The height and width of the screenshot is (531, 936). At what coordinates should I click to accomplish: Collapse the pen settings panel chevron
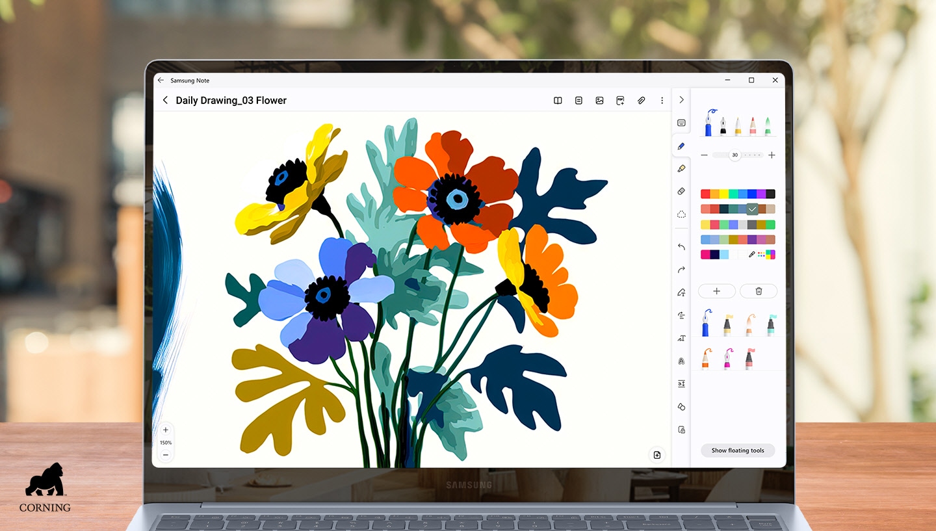(681, 100)
